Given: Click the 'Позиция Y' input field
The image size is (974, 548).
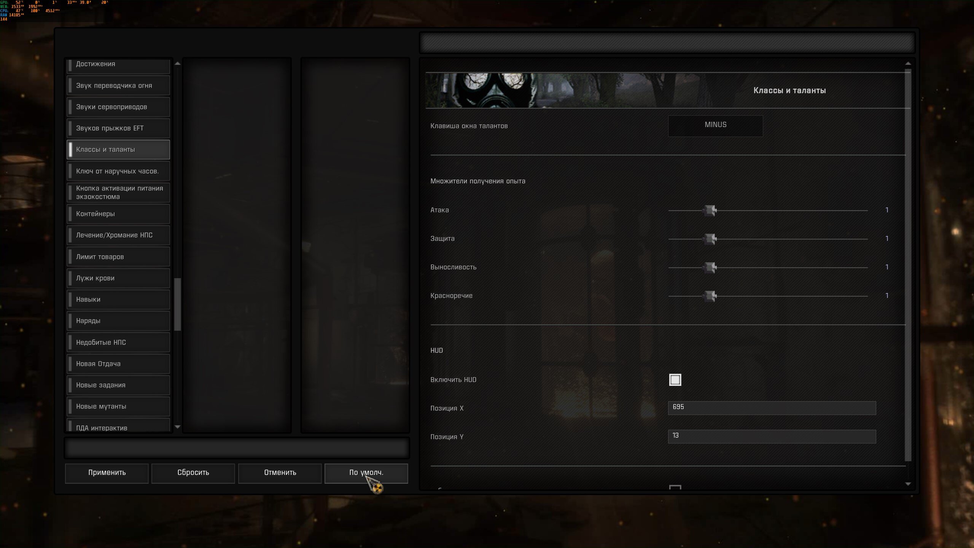Looking at the screenshot, I should [x=772, y=436].
